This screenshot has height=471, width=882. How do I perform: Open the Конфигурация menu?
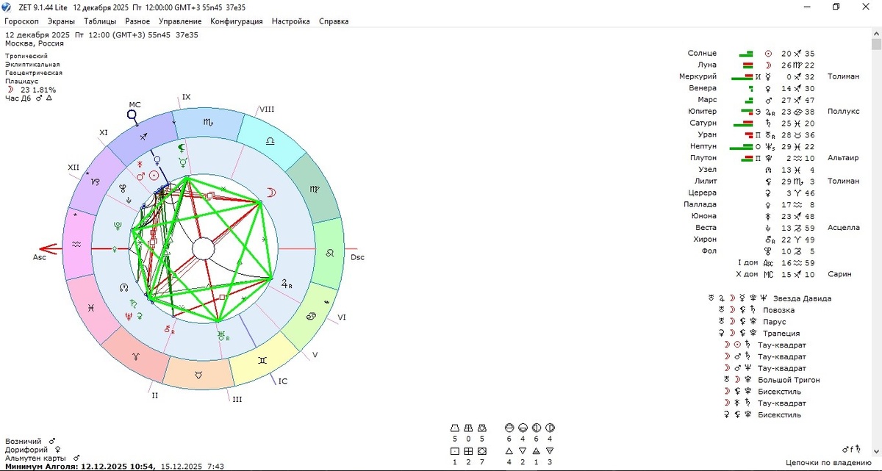237,21
